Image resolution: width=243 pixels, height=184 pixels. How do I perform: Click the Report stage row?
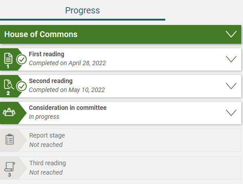[x=121, y=140]
